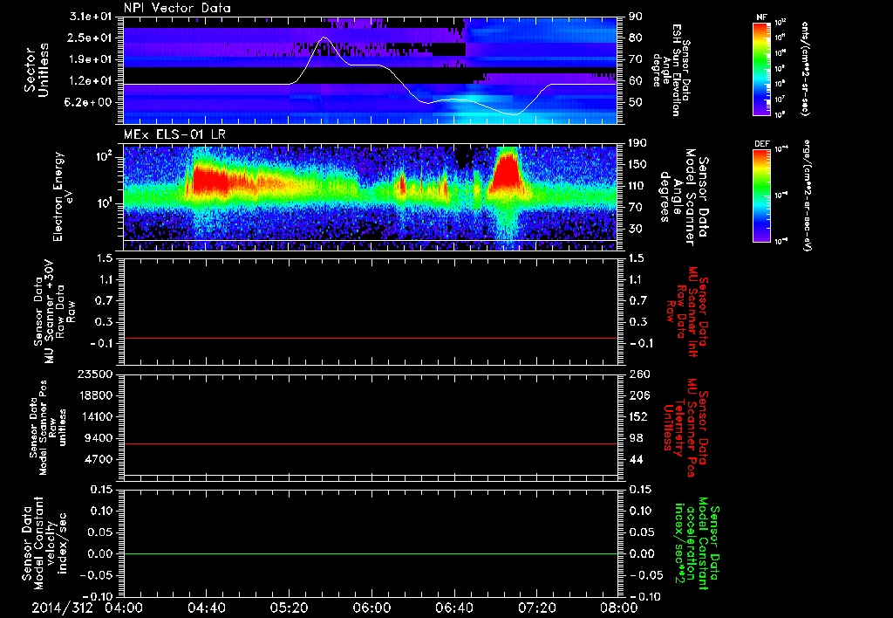Click the 90 sun elevation tick value
The width and height of the screenshot is (893, 618).
pos(636,16)
